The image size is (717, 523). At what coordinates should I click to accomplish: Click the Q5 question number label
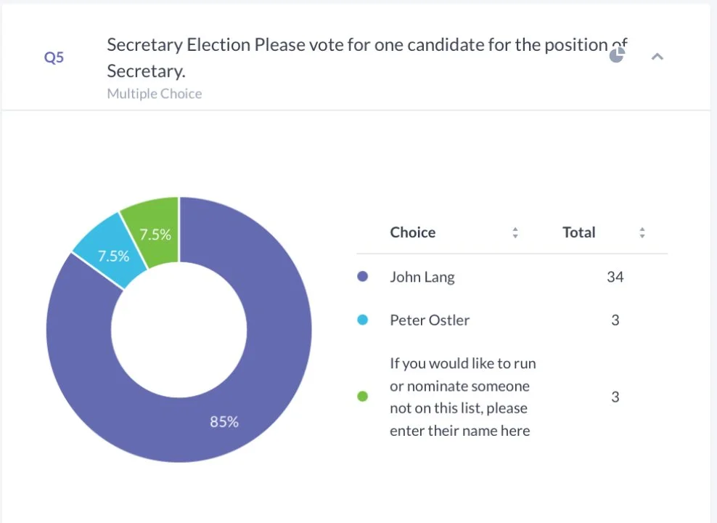coord(54,57)
